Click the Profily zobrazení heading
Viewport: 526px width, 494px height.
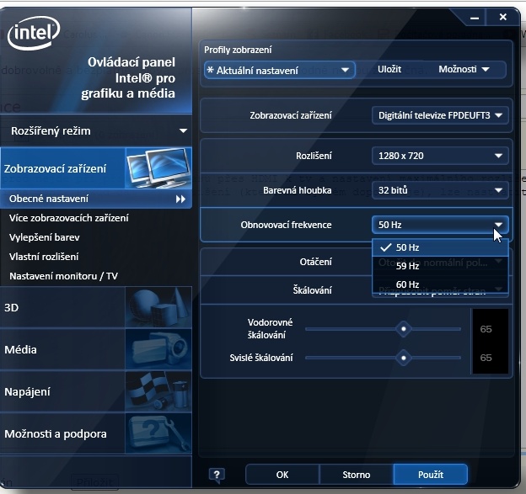pyautogui.click(x=238, y=50)
